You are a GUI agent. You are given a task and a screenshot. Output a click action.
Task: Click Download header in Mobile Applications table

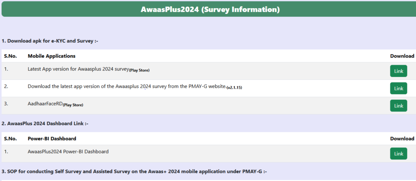click(x=402, y=56)
